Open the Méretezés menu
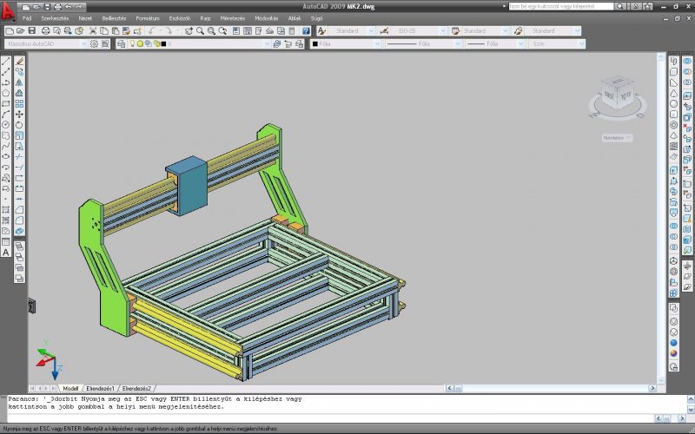 [x=232, y=18]
